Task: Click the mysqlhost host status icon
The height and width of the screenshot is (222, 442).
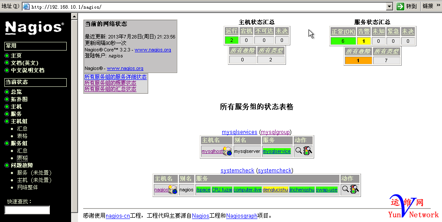Action: click(x=227, y=151)
